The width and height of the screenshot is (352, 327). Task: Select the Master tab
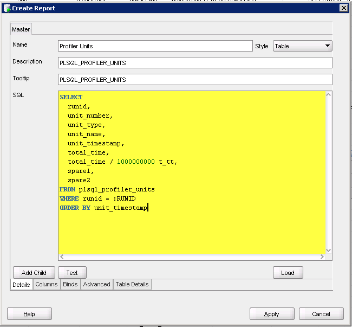[x=21, y=29]
